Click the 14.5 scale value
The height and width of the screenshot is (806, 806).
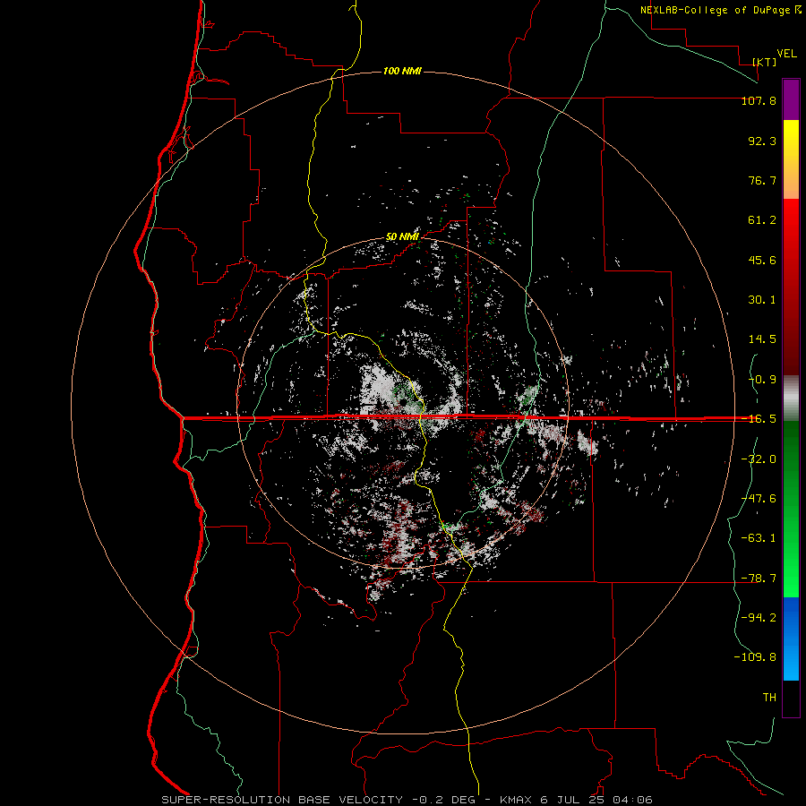click(x=762, y=339)
